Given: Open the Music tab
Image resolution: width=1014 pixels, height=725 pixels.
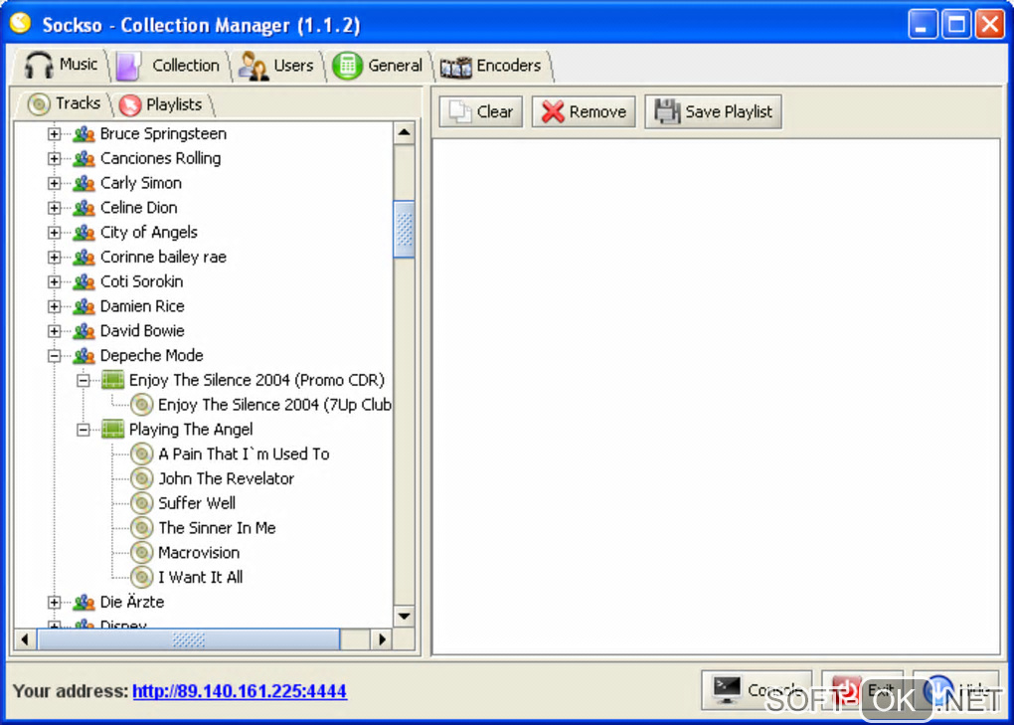Looking at the screenshot, I should point(62,65).
